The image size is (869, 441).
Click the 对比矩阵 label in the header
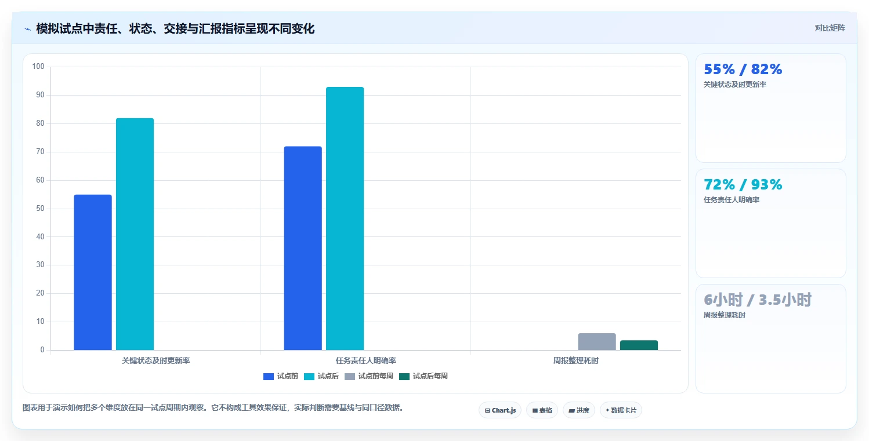pos(830,28)
